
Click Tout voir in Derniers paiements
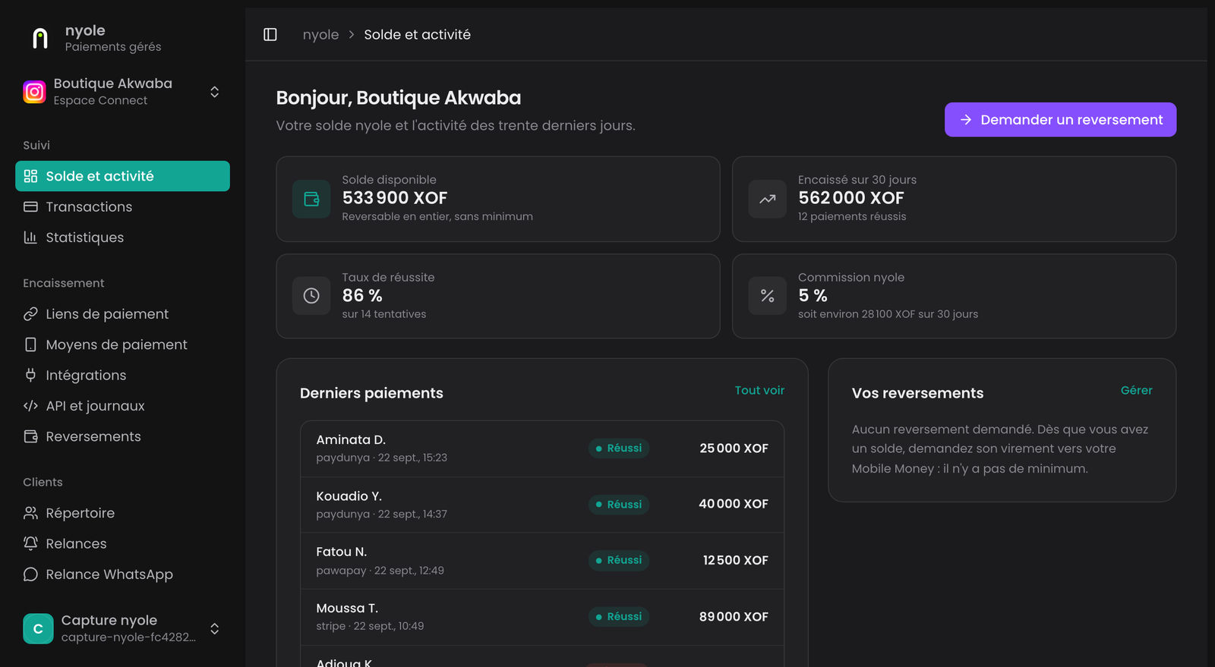tap(759, 391)
